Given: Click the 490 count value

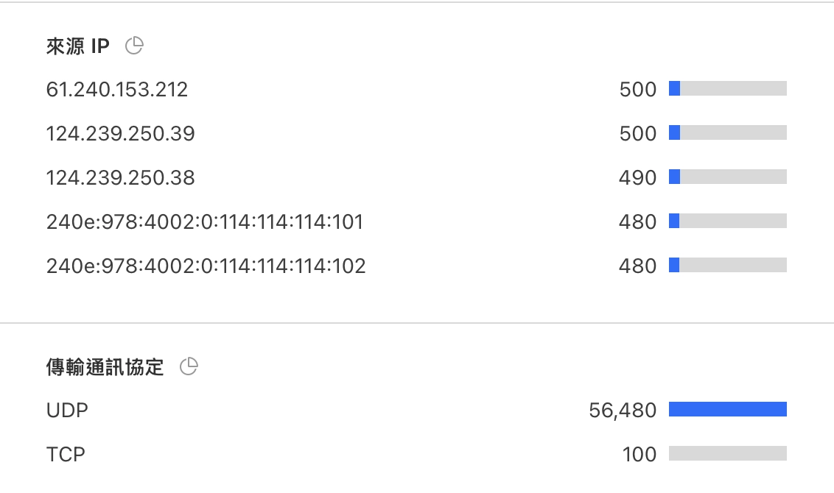Looking at the screenshot, I should pos(638,177).
